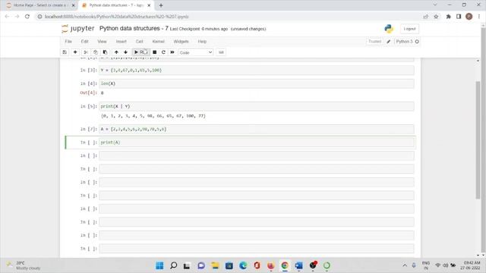
Task: Reload the page
Action: point(27,17)
